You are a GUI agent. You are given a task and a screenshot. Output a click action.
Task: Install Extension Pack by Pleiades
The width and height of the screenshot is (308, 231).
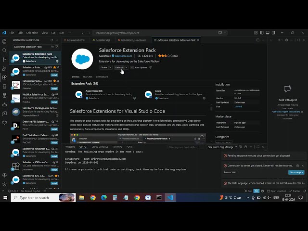coord(54,89)
